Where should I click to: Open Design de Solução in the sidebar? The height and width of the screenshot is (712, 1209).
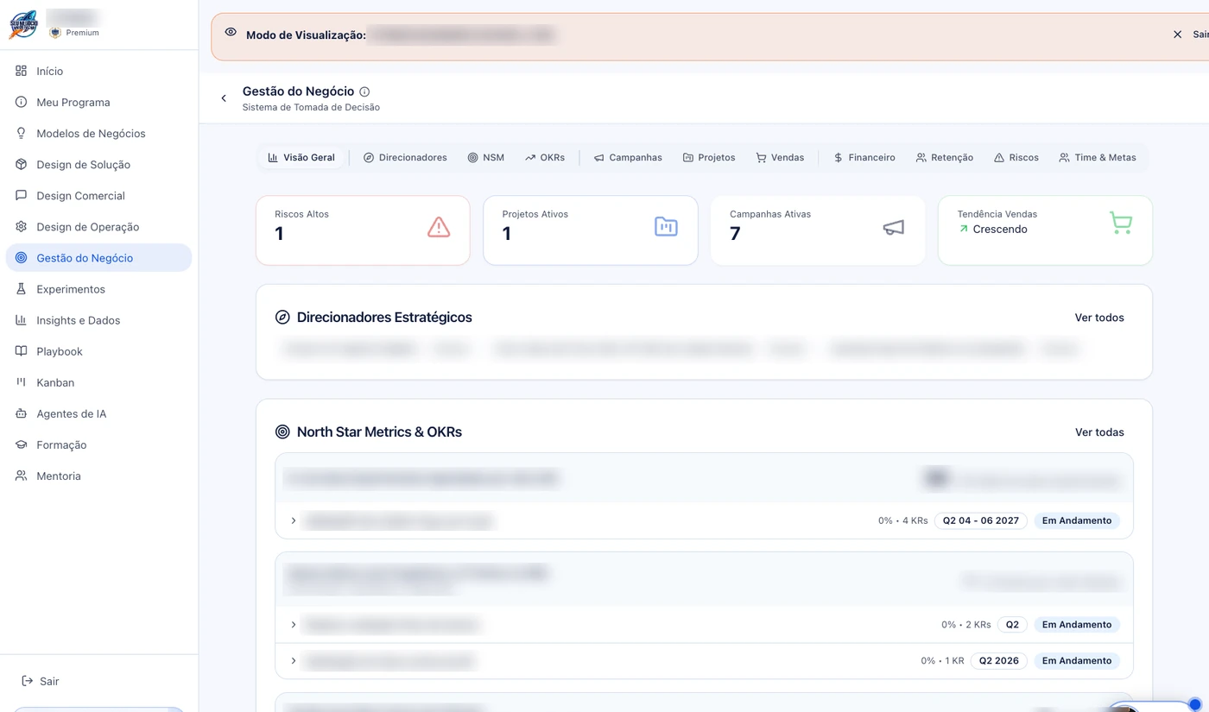pyautogui.click(x=98, y=164)
